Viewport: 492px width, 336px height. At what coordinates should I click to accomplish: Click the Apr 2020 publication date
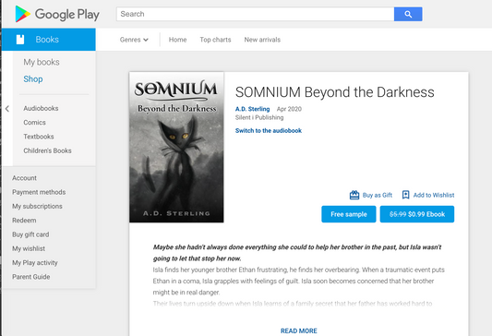pyautogui.click(x=289, y=109)
